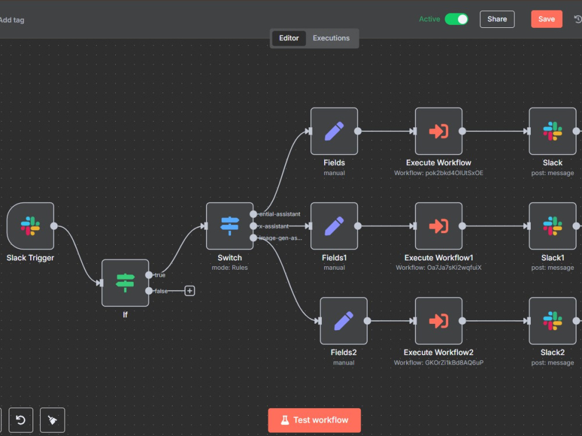The image size is (582, 436).
Task: Click the If node false output connector
Action: pos(149,291)
